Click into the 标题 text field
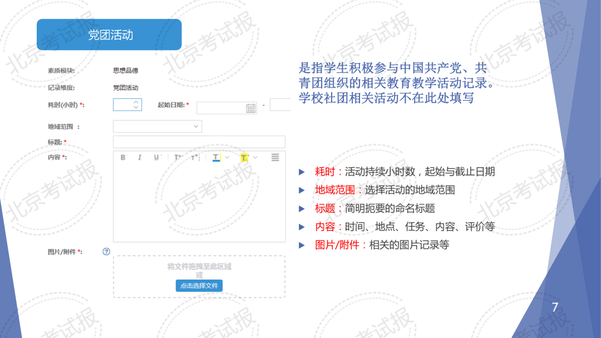Viewport: 601px width, 338px height. 199,142
